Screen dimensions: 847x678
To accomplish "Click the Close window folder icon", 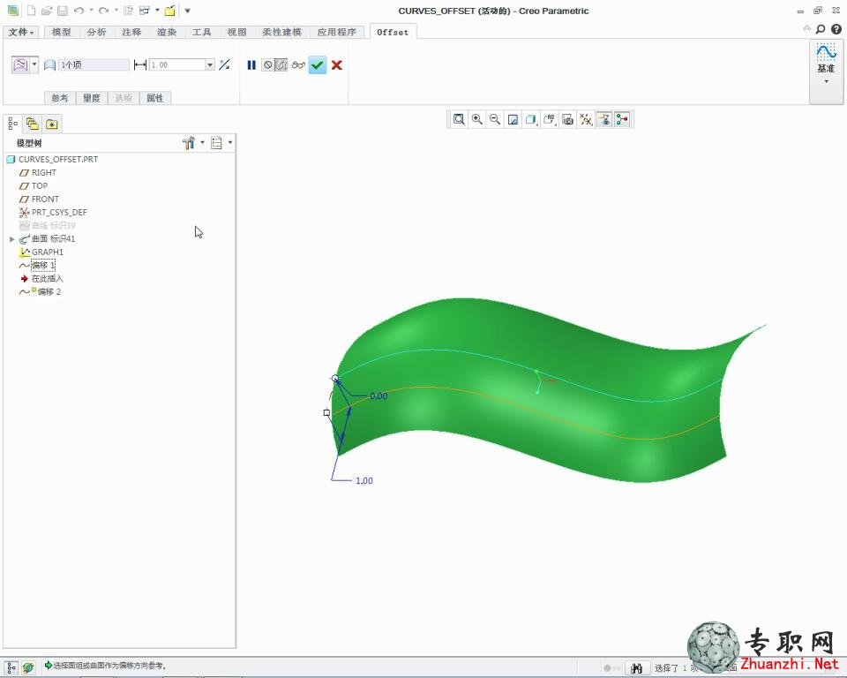I will (x=170, y=11).
